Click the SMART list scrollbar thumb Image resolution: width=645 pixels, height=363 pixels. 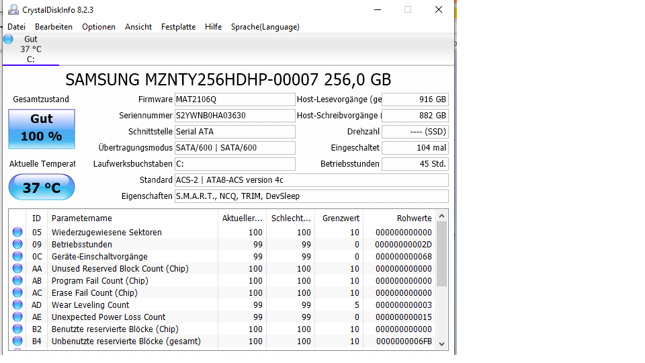pos(442,253)
